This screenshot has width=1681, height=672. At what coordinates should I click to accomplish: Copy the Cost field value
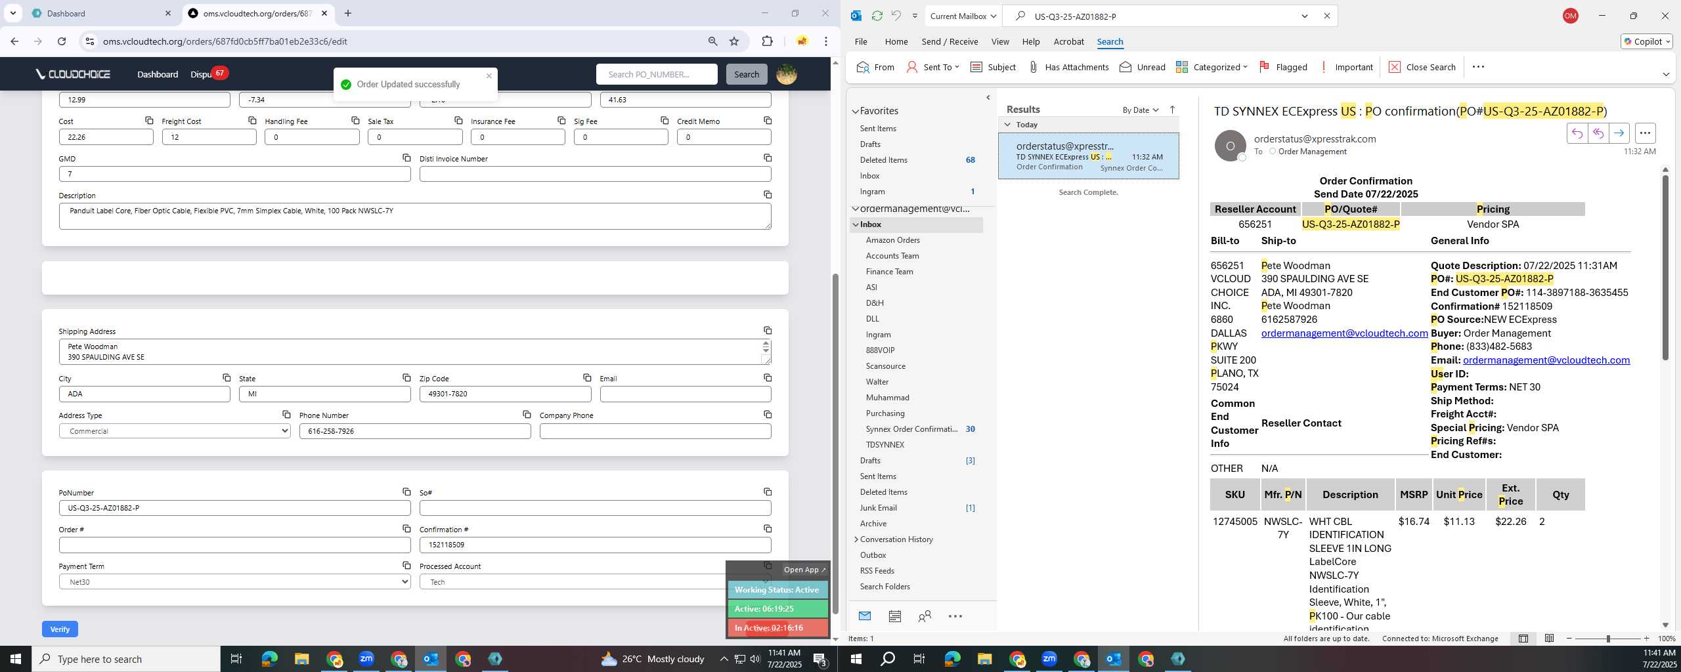(x=149, y=120)
